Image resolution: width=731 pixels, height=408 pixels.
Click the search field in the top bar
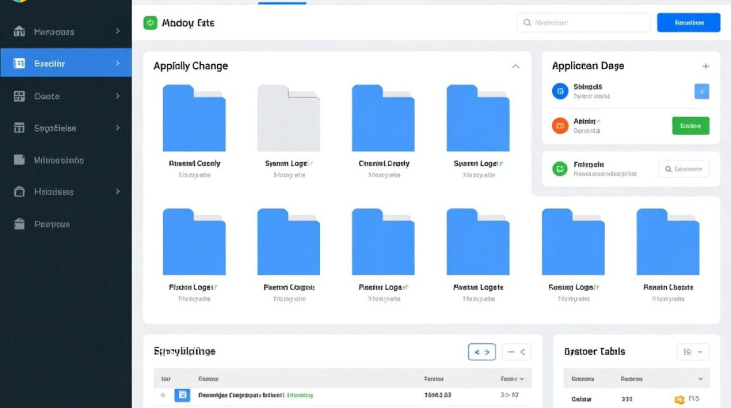click(583, 23)
